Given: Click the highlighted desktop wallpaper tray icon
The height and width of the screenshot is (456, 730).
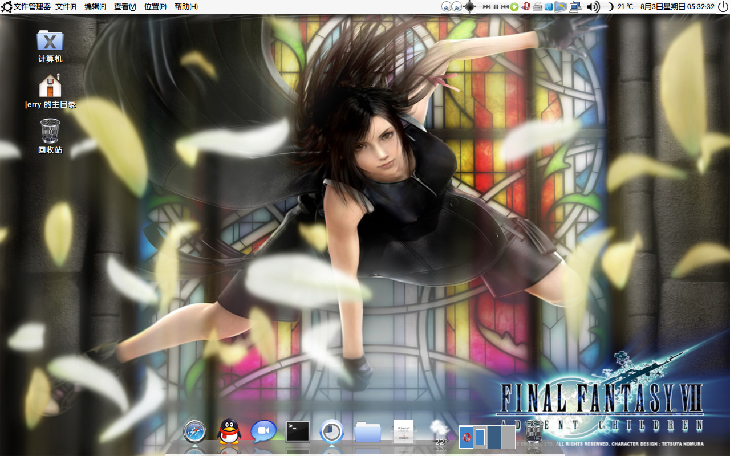Looking at the screenshot, I should pyautogui.click(x=561, y=7).
